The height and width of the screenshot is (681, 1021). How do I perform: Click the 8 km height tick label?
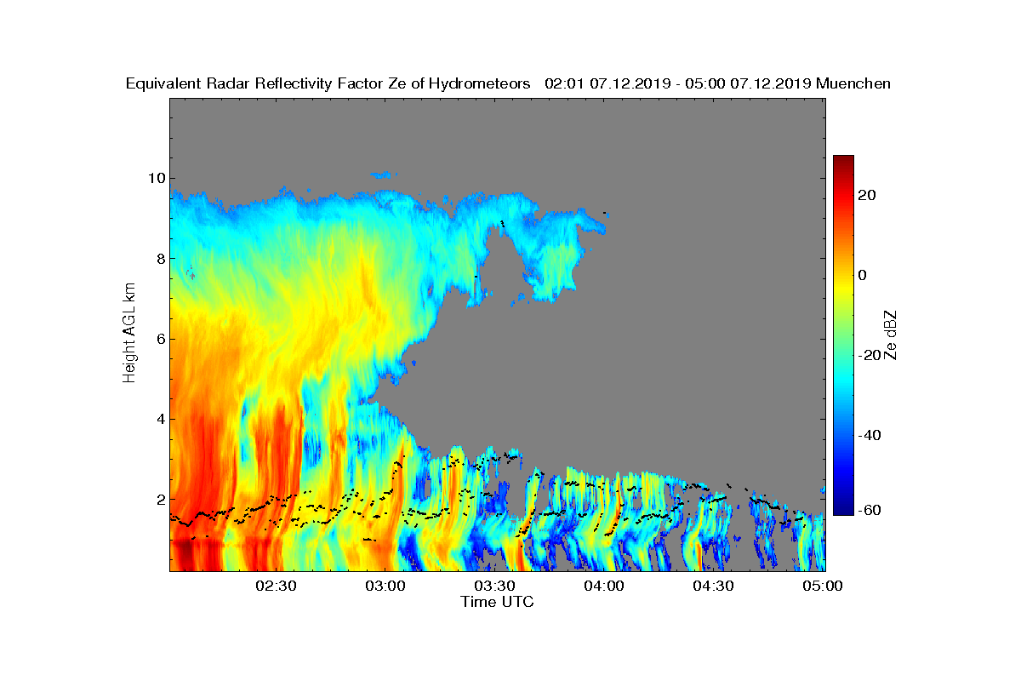click(159, 258)
